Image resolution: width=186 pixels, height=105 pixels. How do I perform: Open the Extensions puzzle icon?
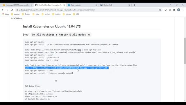174,10
